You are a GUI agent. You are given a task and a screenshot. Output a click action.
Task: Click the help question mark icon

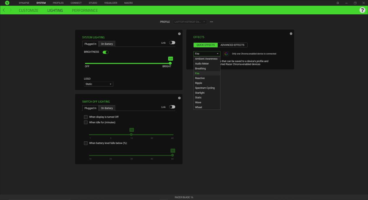tap(362, 10)
